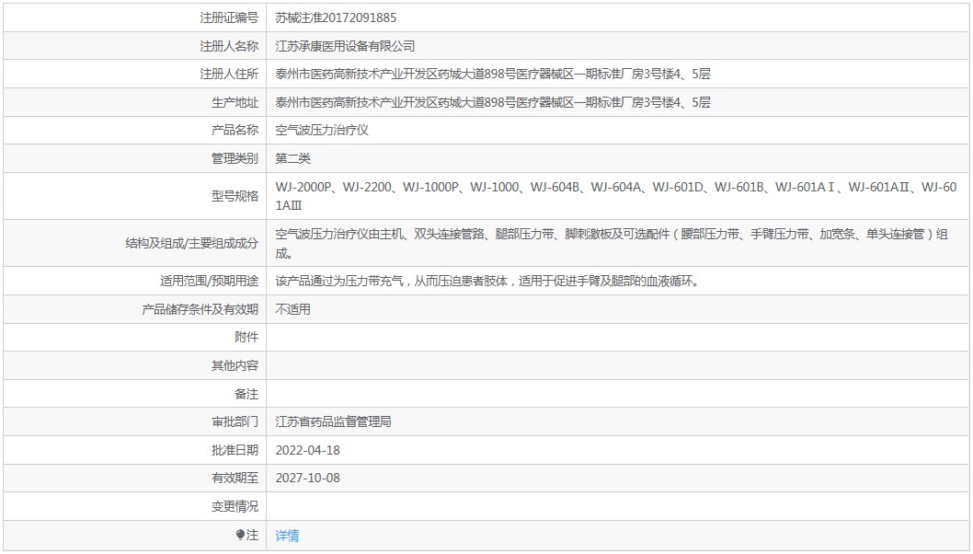Click the bullet icon beside 注
Screen dimensions: 973x554
pos(240,536)
